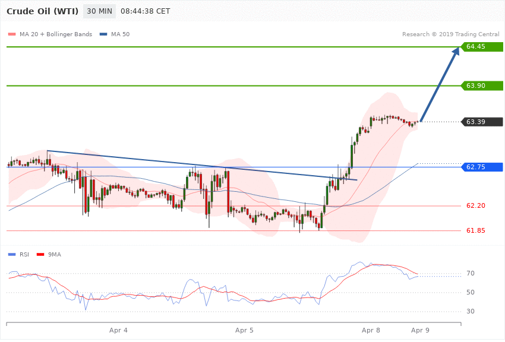The width and height of the screenshot is (505, 342).
Task: Click the 9MA legend label
Action: (x=55, y=255)
